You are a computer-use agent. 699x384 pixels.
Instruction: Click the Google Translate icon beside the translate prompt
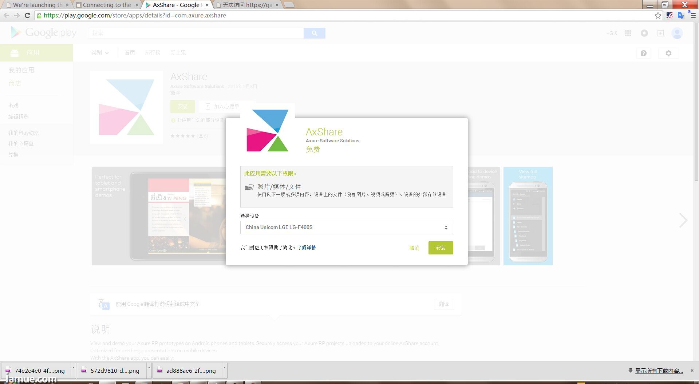[104, 304]
